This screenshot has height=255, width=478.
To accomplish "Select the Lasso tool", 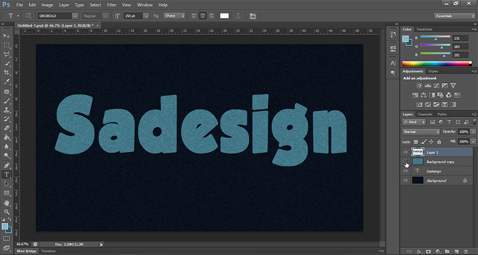I will [7, 54].
